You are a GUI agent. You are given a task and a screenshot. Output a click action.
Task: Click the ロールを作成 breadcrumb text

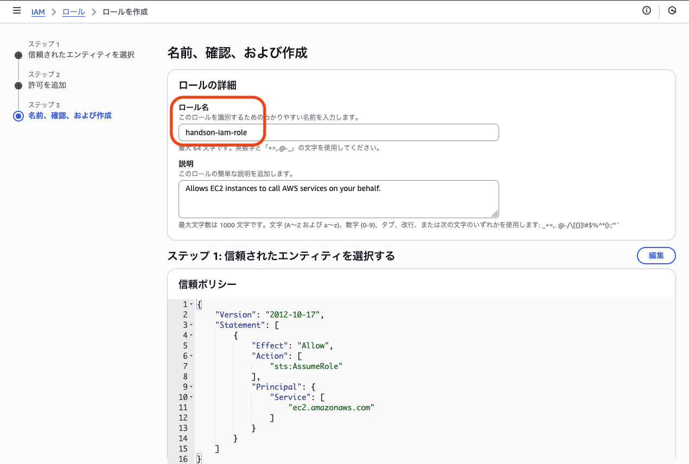point(125,11)
